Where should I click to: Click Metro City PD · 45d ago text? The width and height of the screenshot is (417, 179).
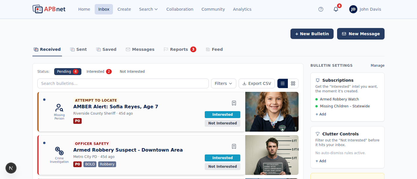94,157
